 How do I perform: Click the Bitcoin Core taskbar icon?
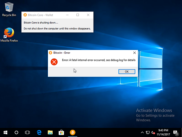pyautogui.click(x=72, y=132)
